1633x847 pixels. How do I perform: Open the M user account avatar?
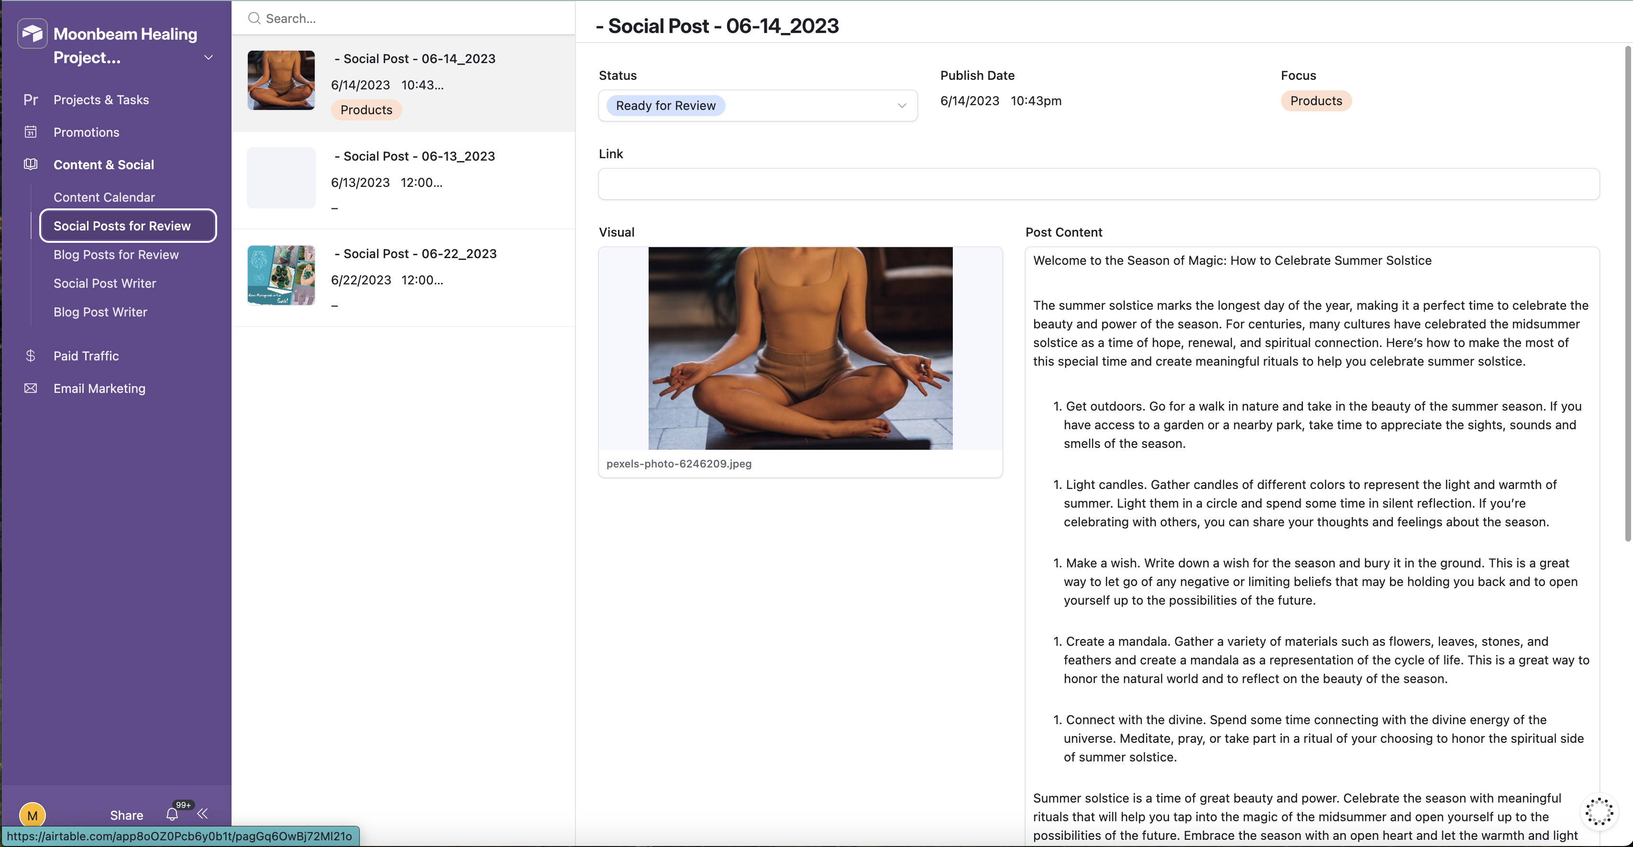[x=33, y=815]
